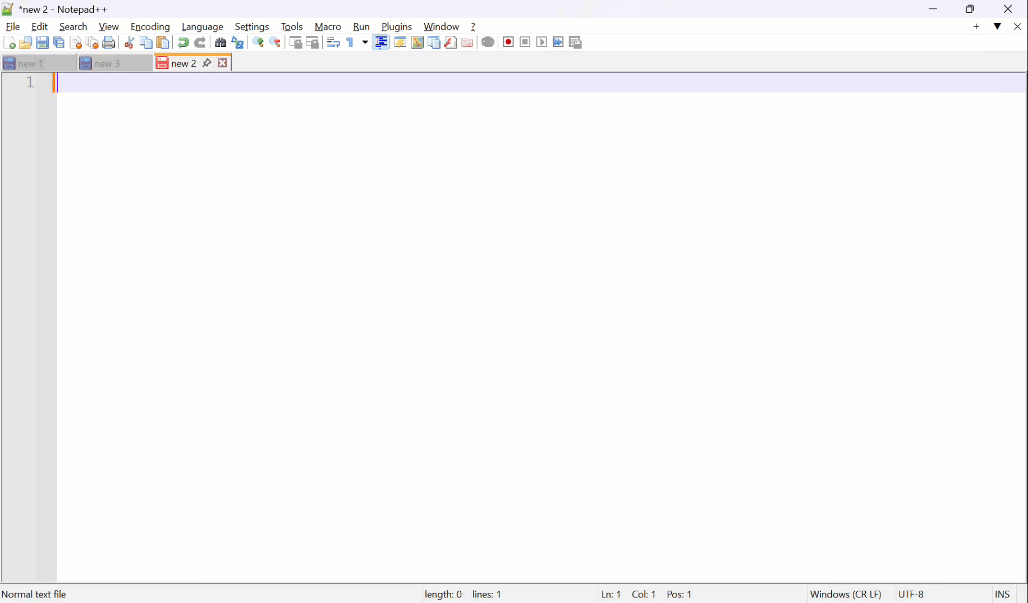Viewport: 1028px width, 603px height.
Task: Run macro multiple times
Action: pyautogui.click(x=558, y=43)
